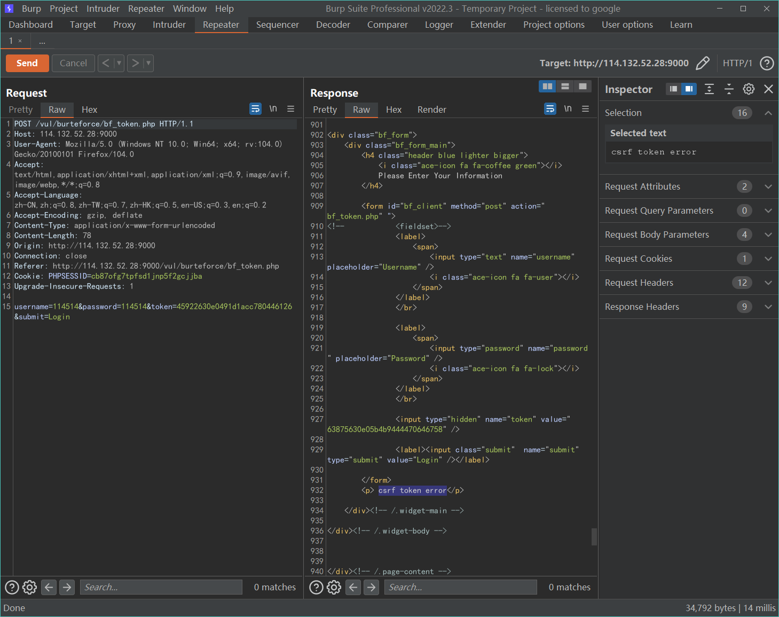Expand Request Cookies section

coord(768,259)
